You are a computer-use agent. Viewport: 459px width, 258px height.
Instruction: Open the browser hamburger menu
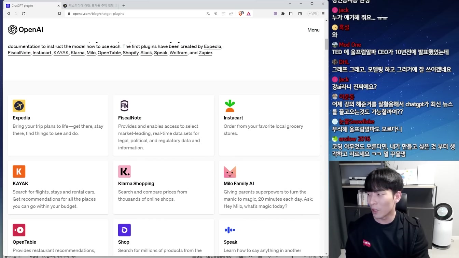pyautogui.click(x=323, y=14)
